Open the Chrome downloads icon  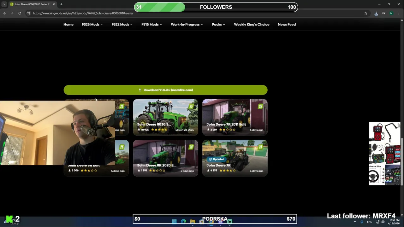point(376,13)
